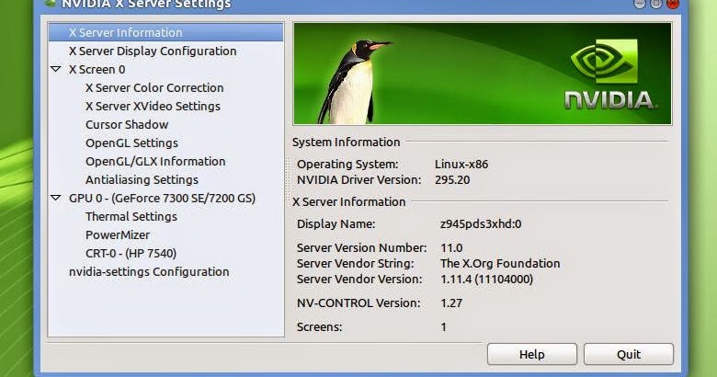Open OpenGL Settings page
The image size is (717, 377).
(131, 143)
